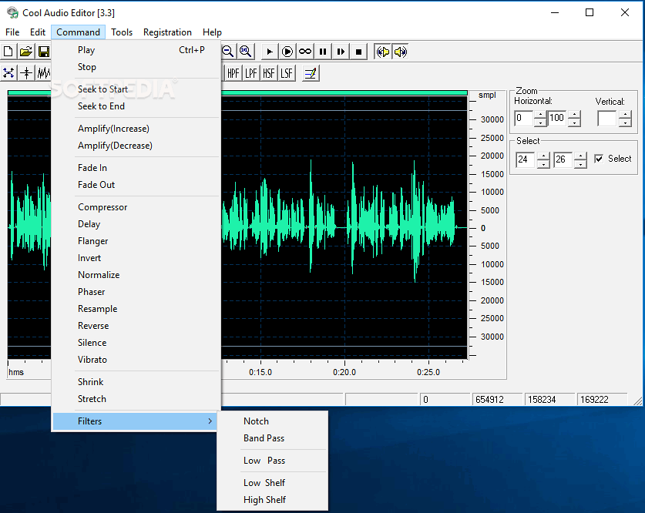Screen dimensions: 645x513
Task: Increase the Select start value 24
Action: point(543,156)
